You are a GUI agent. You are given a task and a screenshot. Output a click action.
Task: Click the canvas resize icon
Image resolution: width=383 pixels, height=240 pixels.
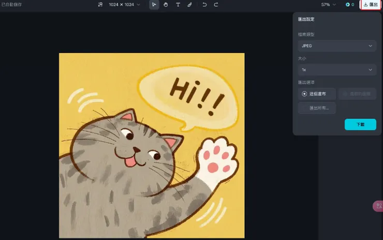tap(100, 5)
